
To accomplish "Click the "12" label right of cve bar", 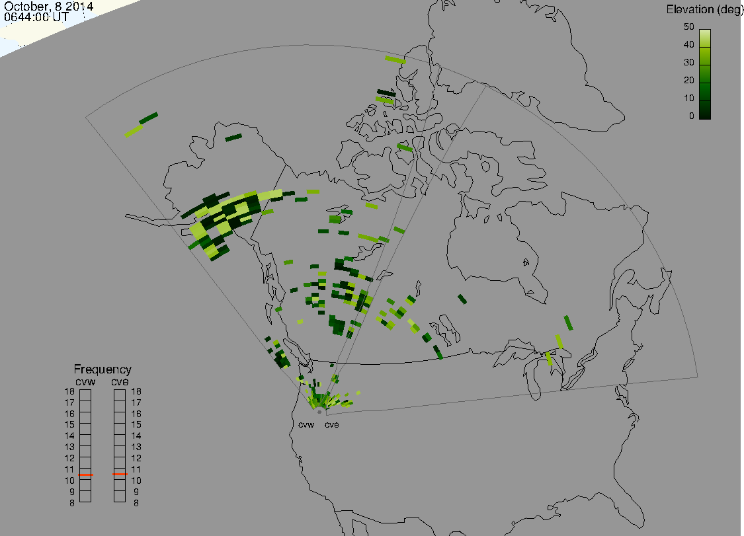I will [x=136, y=458].
